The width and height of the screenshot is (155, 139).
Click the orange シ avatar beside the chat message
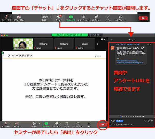click(112, 48)
